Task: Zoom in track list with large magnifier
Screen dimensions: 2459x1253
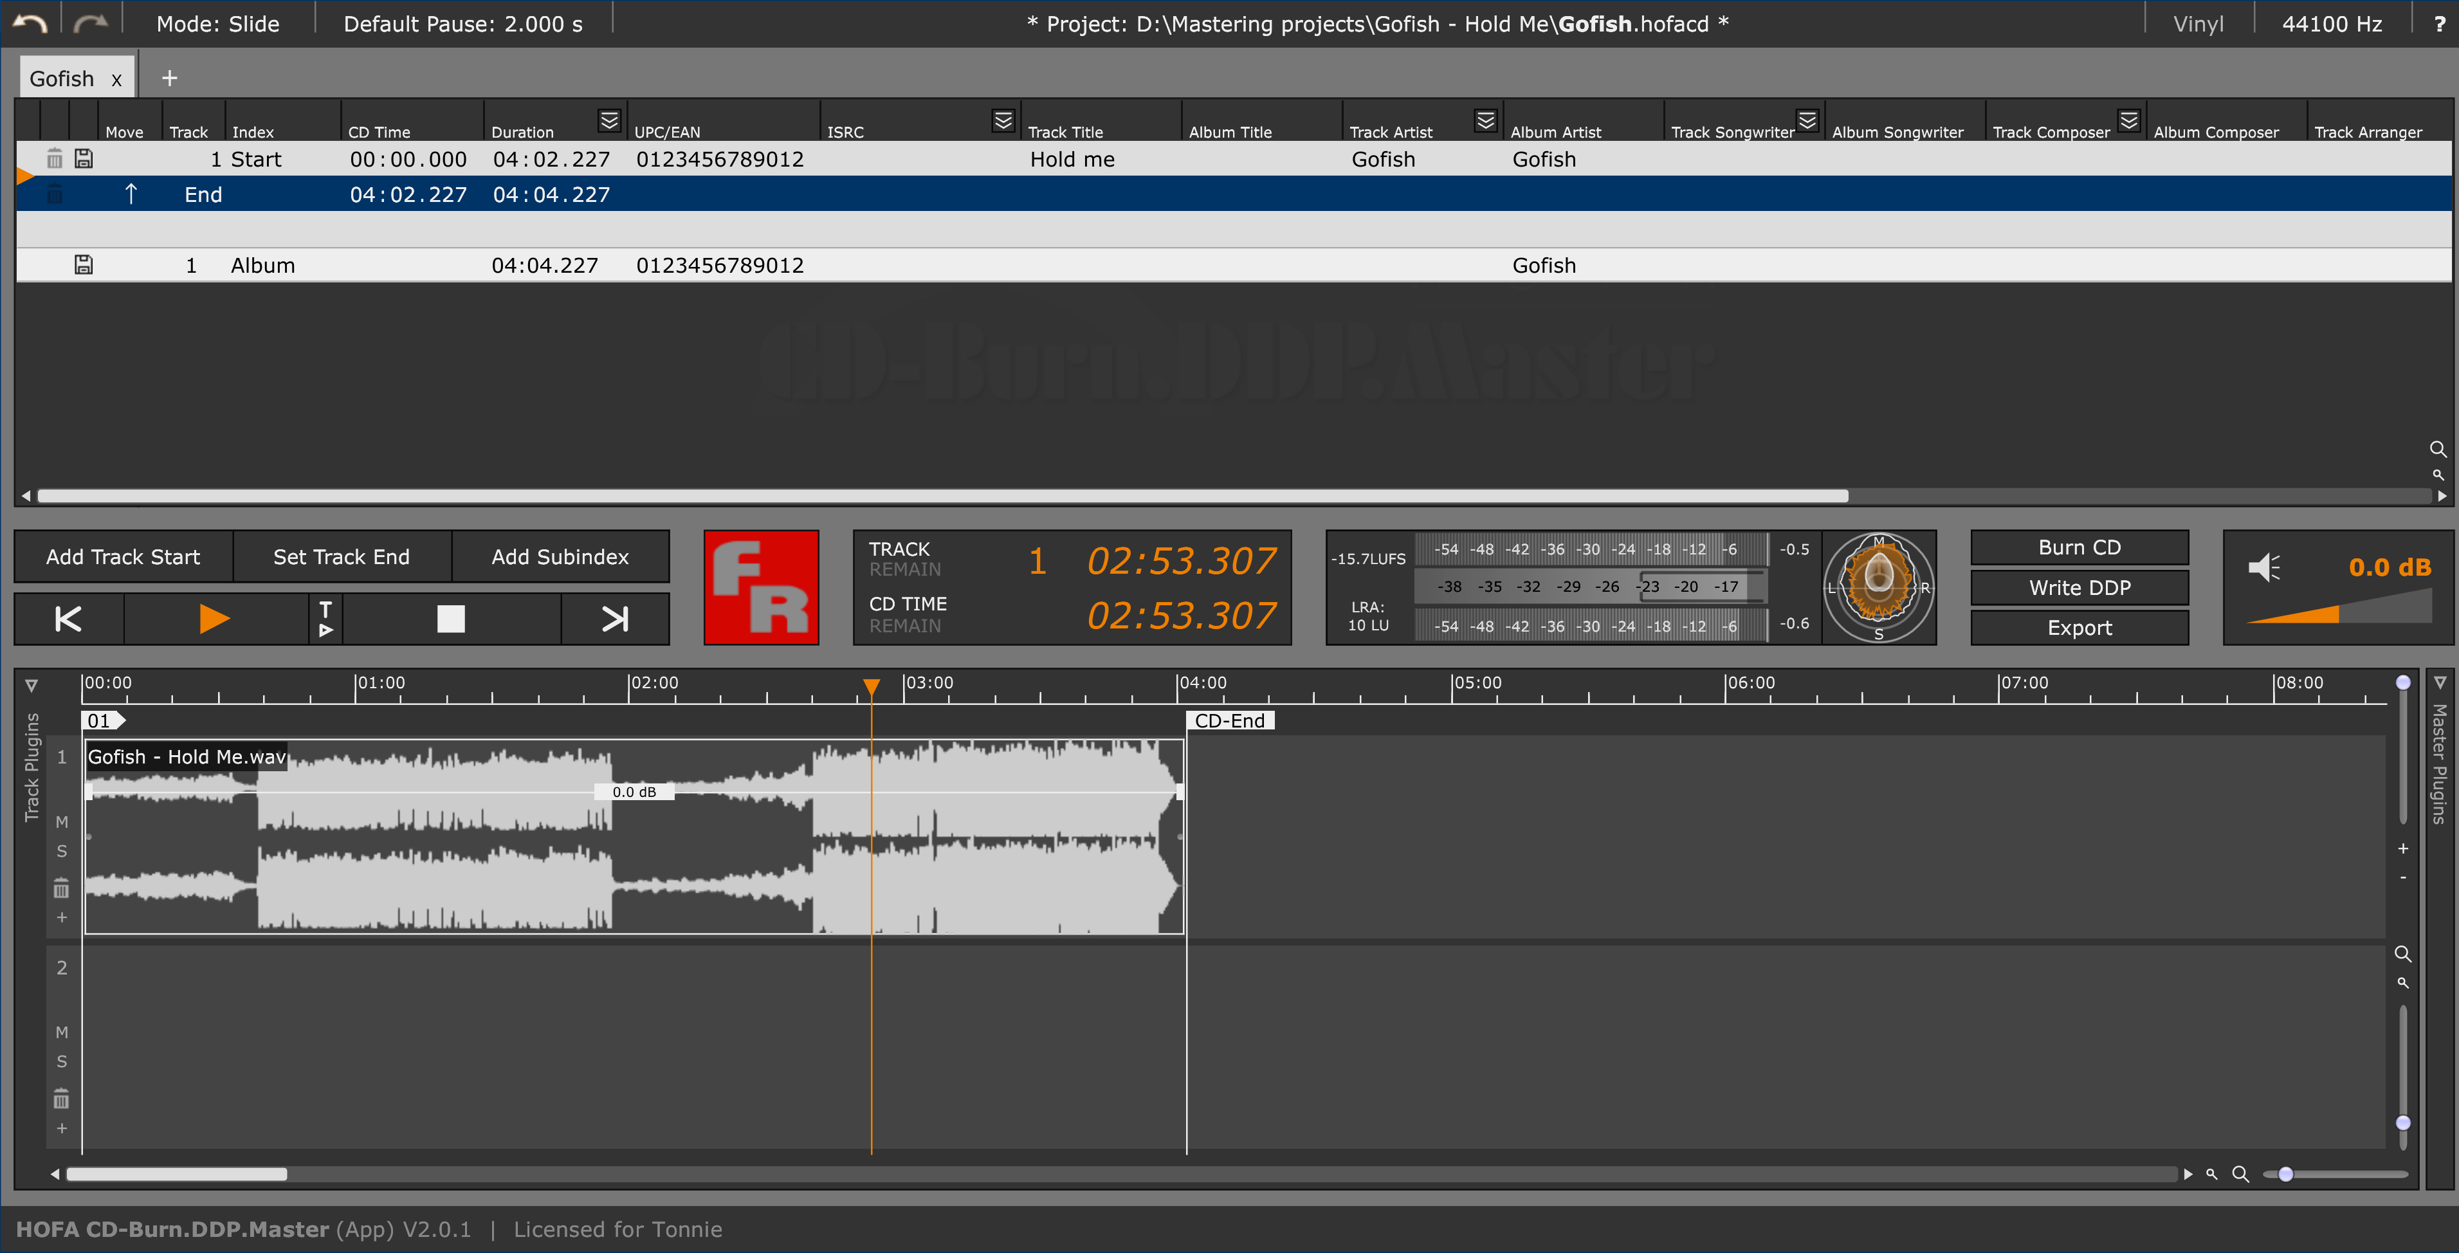Action: 2437,448
